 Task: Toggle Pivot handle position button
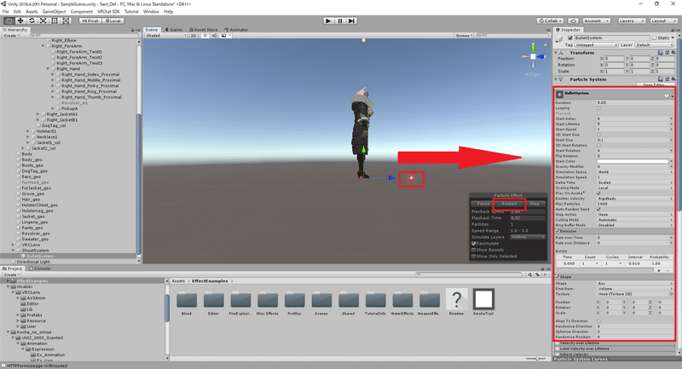click(x=90, y=20)
